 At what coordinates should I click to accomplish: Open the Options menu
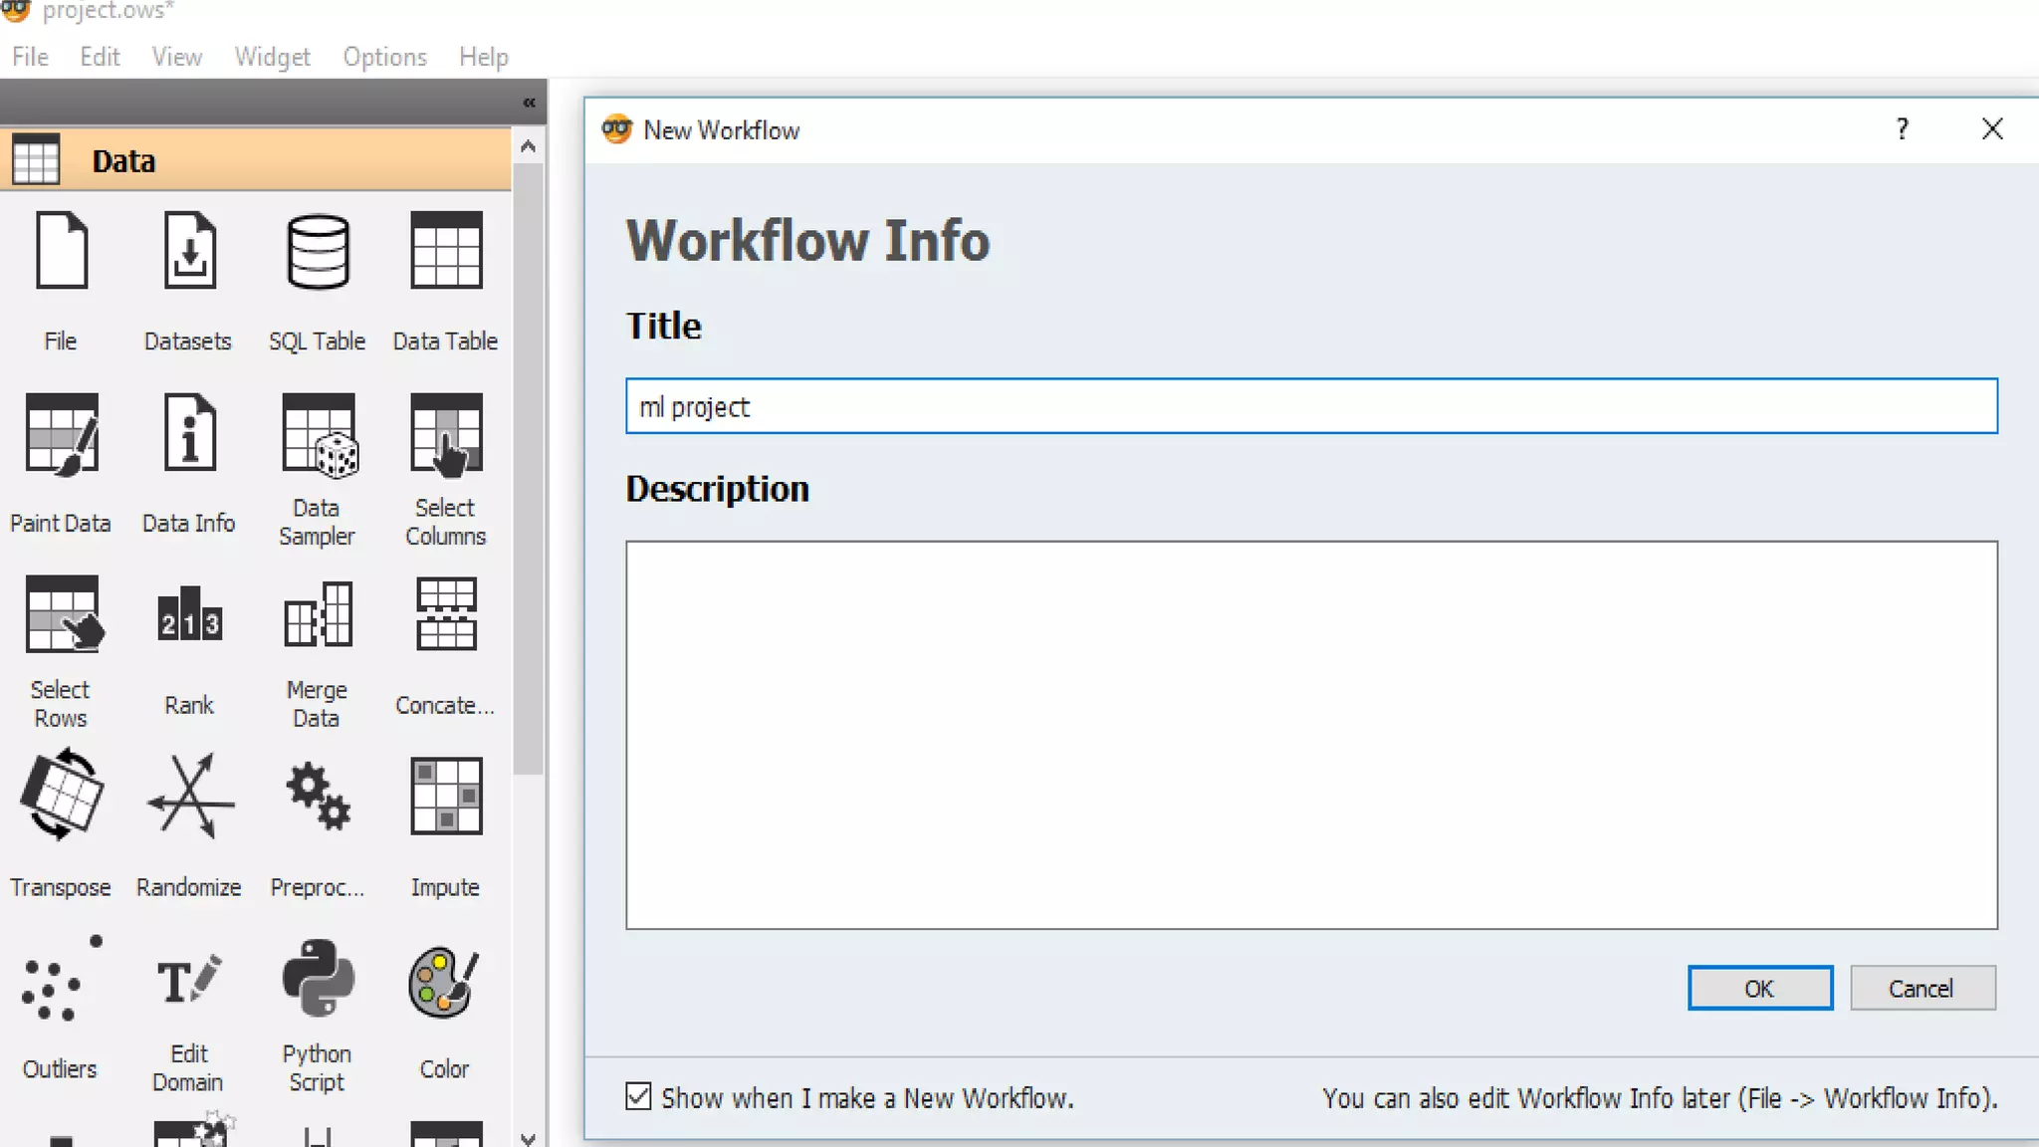click(x=384, y=57)
